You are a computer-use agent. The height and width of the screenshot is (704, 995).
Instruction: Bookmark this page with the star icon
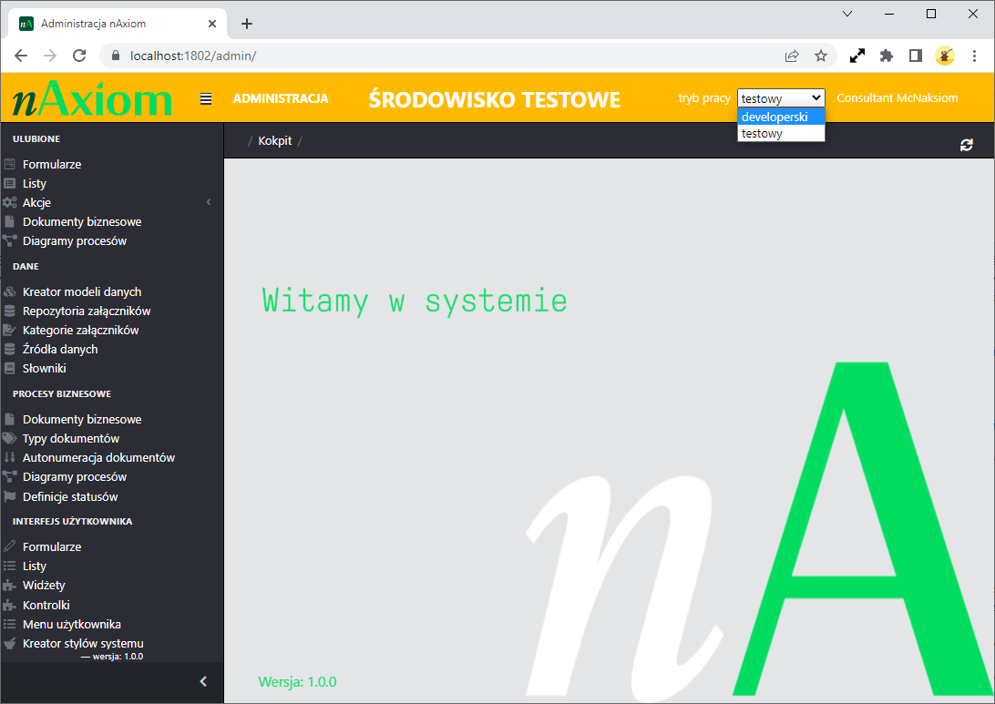click(x=821, y=56)
